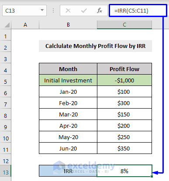169x181 pixels.
Task: Select row 3 header
Action: point(5,58)
